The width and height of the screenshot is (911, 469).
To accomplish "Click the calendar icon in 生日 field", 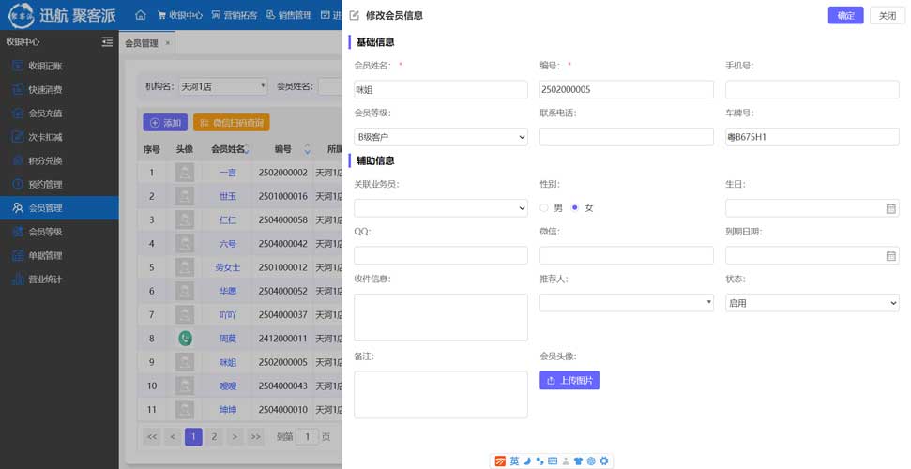I will [890, 208].
